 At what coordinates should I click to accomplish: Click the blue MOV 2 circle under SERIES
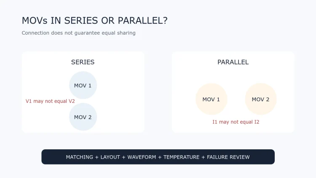coord(83,117)
